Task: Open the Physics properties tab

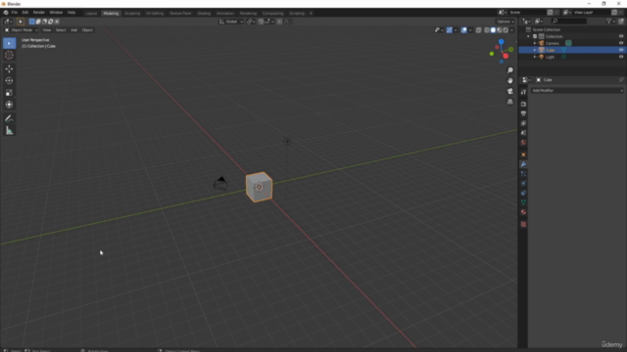Action: [523, 184]
